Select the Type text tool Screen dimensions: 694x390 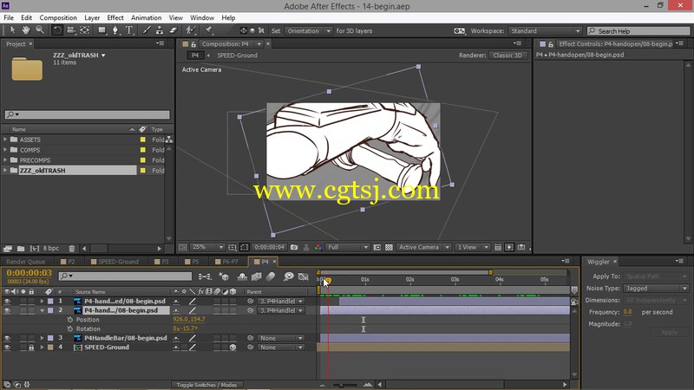click(129, 30)
